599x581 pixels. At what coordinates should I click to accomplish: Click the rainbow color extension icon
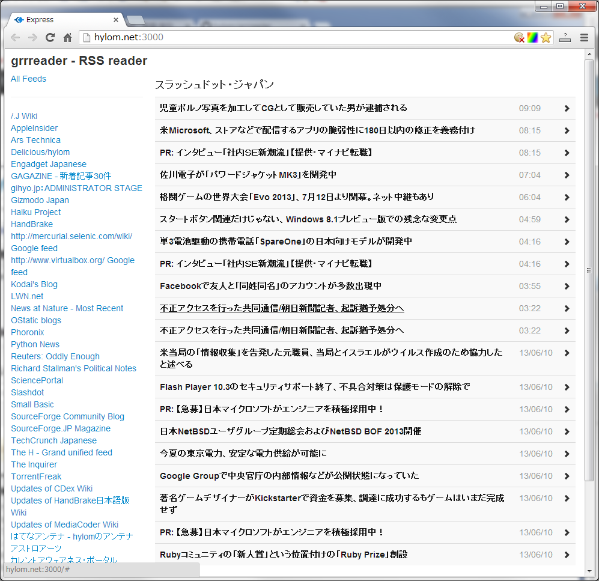point(532,37)
